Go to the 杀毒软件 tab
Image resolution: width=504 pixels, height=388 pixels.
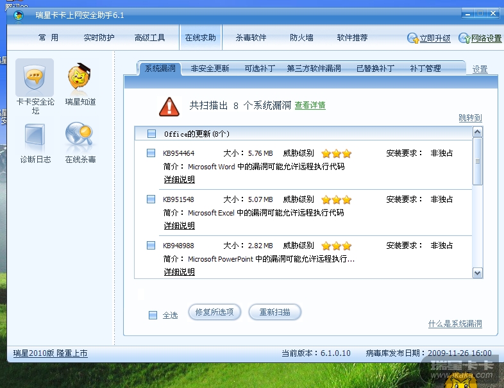tap(251, 38)
